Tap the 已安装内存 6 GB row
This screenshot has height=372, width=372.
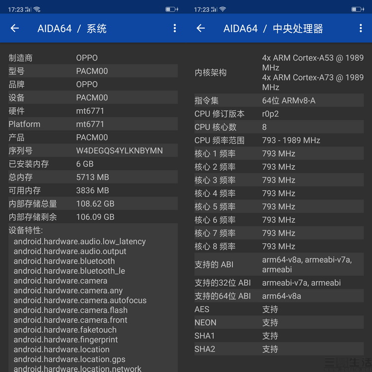[x=93, y=164]
